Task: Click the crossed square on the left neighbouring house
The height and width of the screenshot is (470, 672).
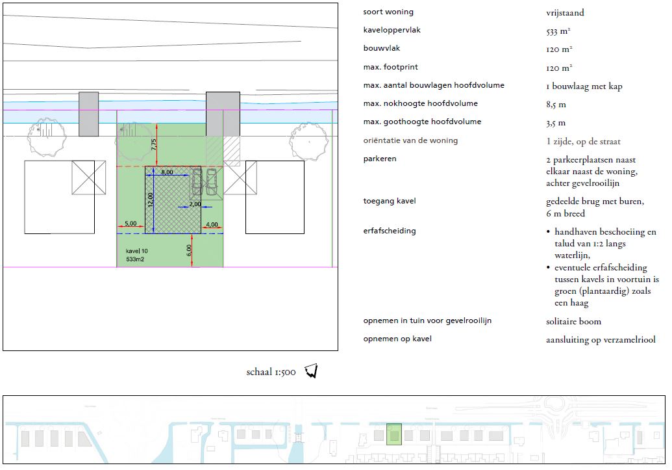Action: (x=88, y=177)
